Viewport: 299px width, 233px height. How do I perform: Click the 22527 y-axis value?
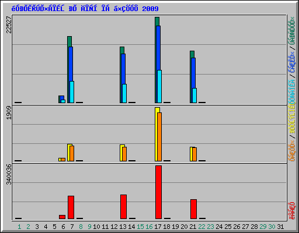coord(9,24)
